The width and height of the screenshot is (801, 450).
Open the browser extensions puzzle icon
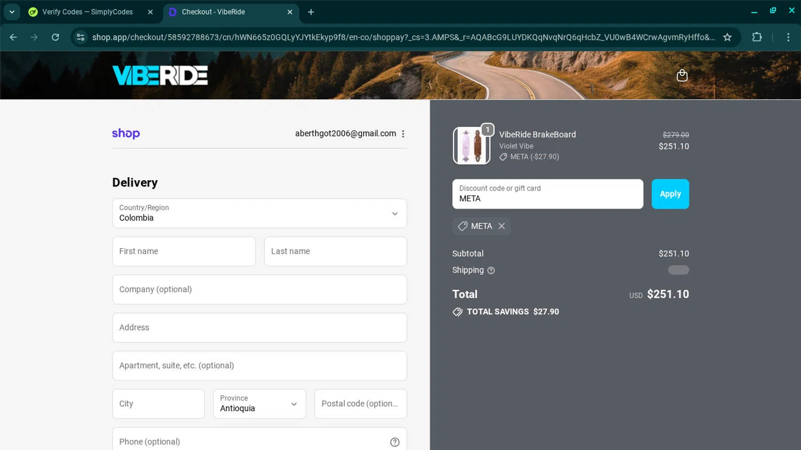pyautogui.click(x=757, y=37)
